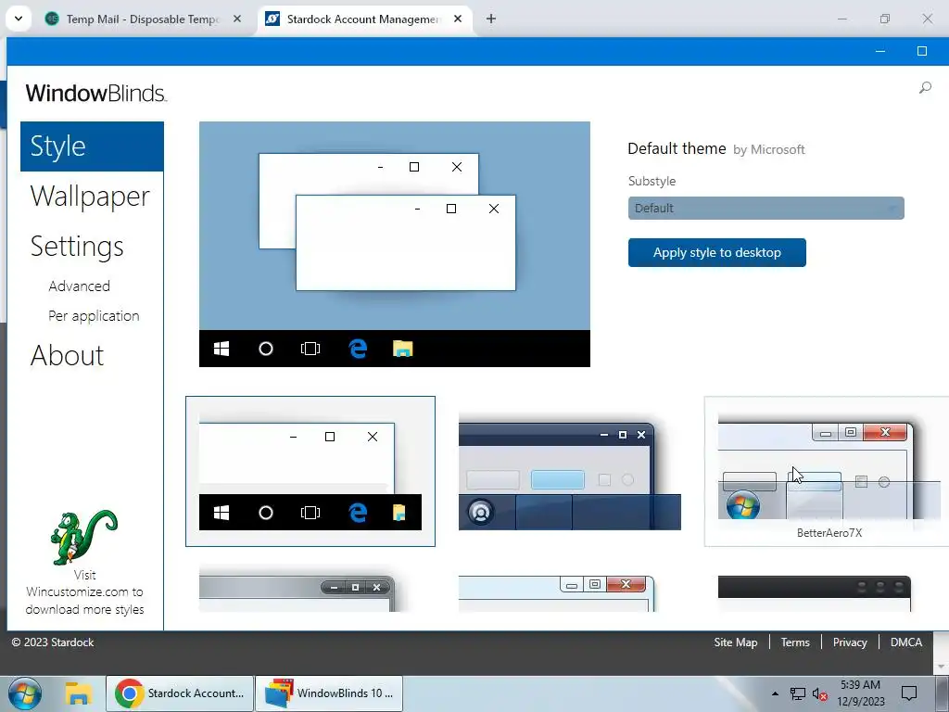Show hidden system tray icons
The image size is (949, 712).
[x=775, y=693]
